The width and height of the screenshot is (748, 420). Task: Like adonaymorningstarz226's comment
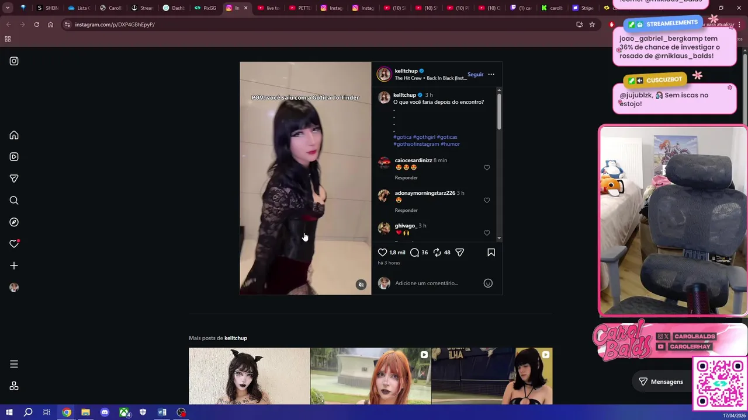(x=487, y=200)
